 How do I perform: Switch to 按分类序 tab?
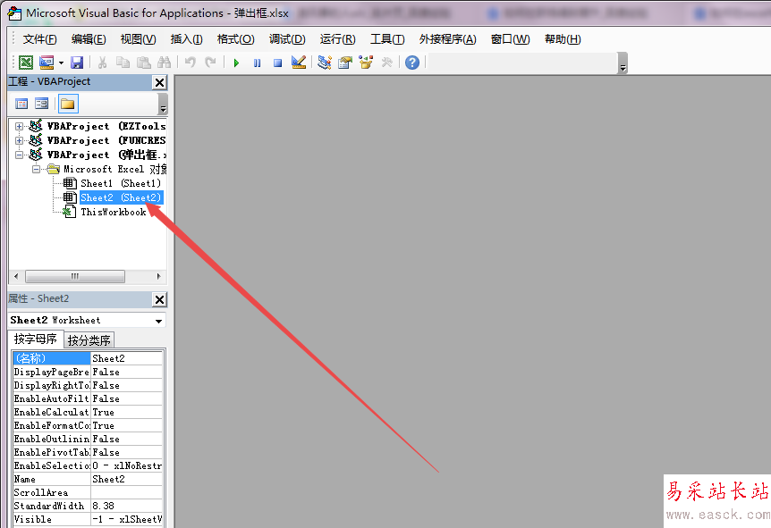pyautogui.click(x=89, y=339)
